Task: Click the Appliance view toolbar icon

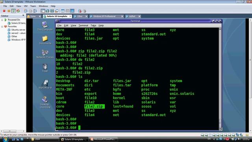Action: tap(67, 11)
